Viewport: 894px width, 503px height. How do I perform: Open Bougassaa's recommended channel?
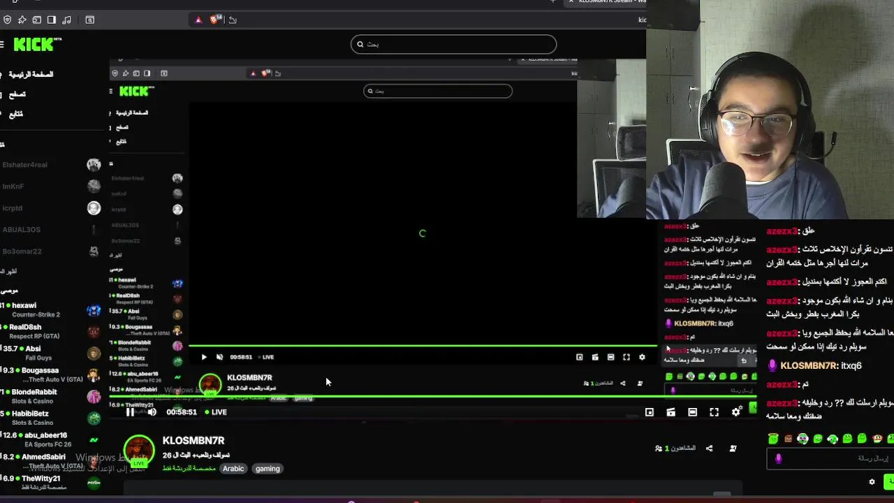(52, 374)
